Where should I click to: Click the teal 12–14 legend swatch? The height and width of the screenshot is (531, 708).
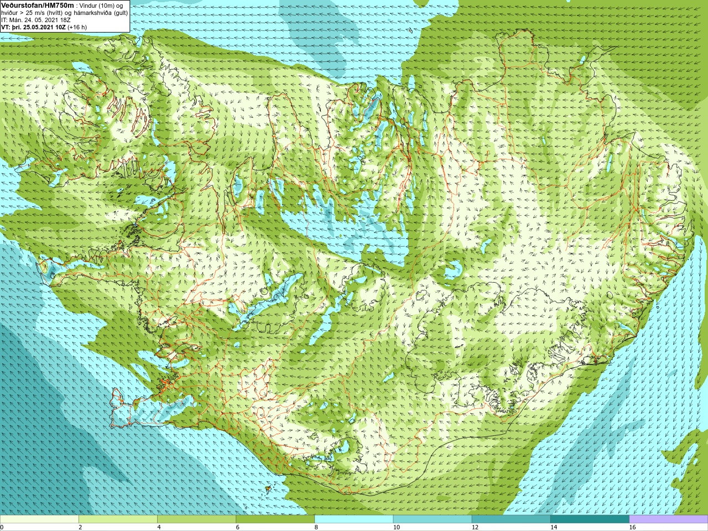pos(511,519)
